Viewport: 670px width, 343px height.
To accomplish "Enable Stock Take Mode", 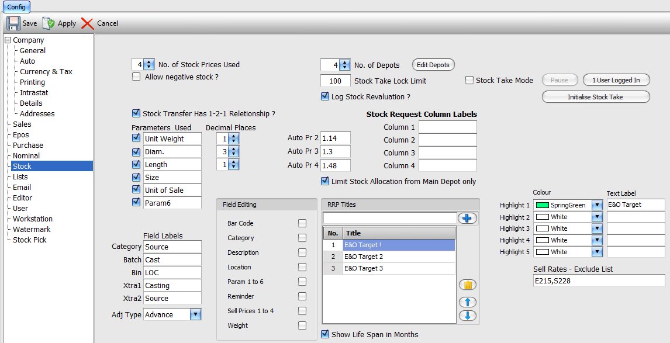I will coord(468,80).
